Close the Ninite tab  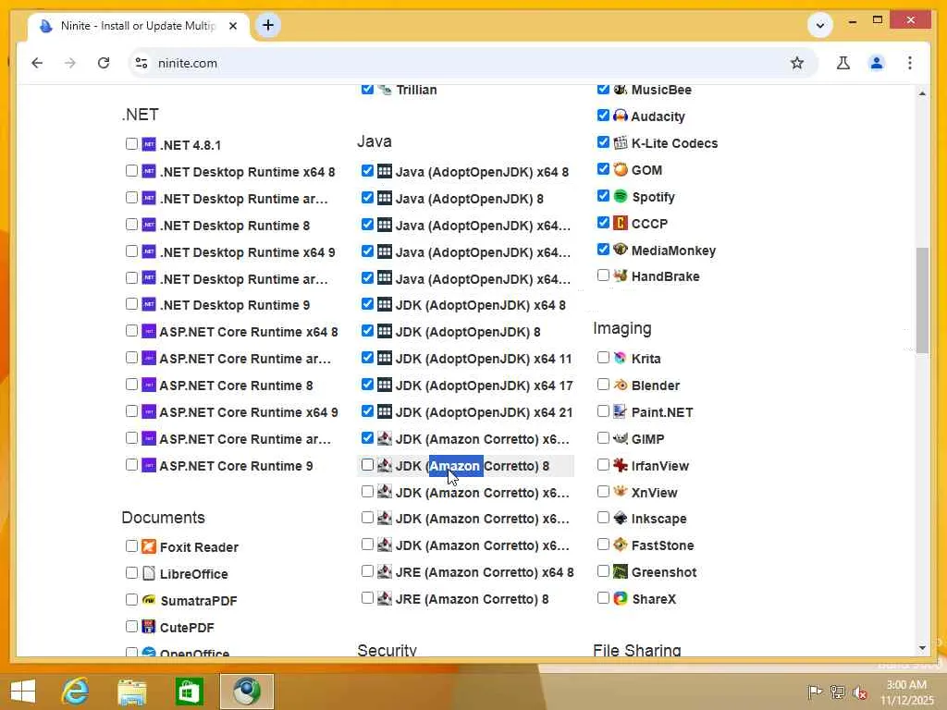coord(233,26)
